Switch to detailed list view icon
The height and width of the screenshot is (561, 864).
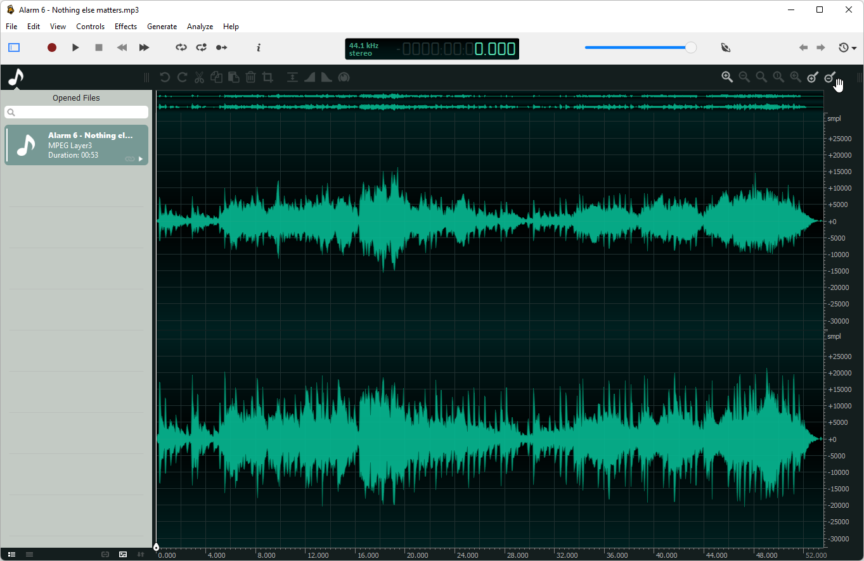coord(11,554)
